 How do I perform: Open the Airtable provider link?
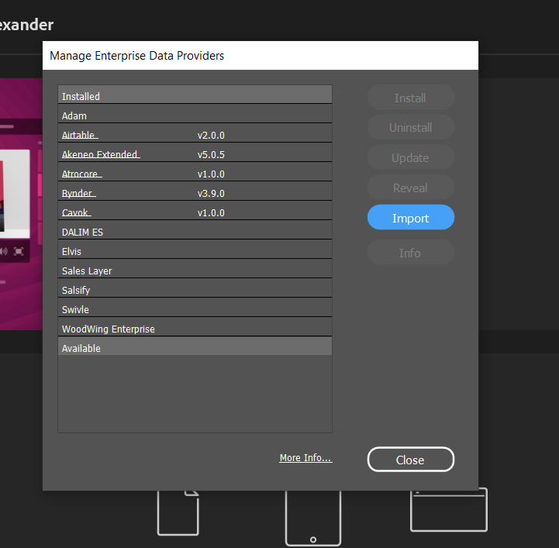80,135
